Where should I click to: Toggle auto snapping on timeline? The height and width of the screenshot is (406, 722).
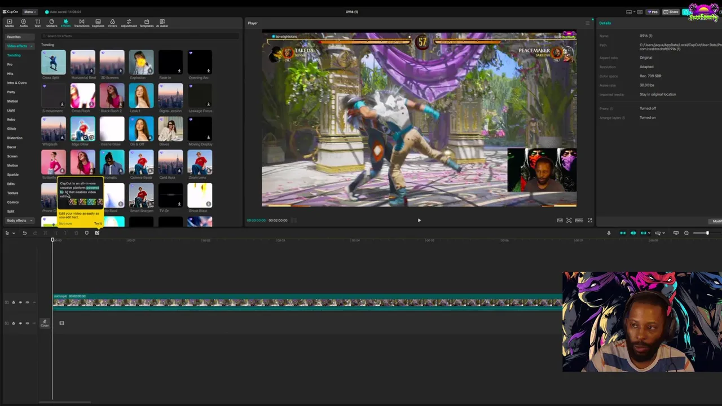(x=633, y=233)
